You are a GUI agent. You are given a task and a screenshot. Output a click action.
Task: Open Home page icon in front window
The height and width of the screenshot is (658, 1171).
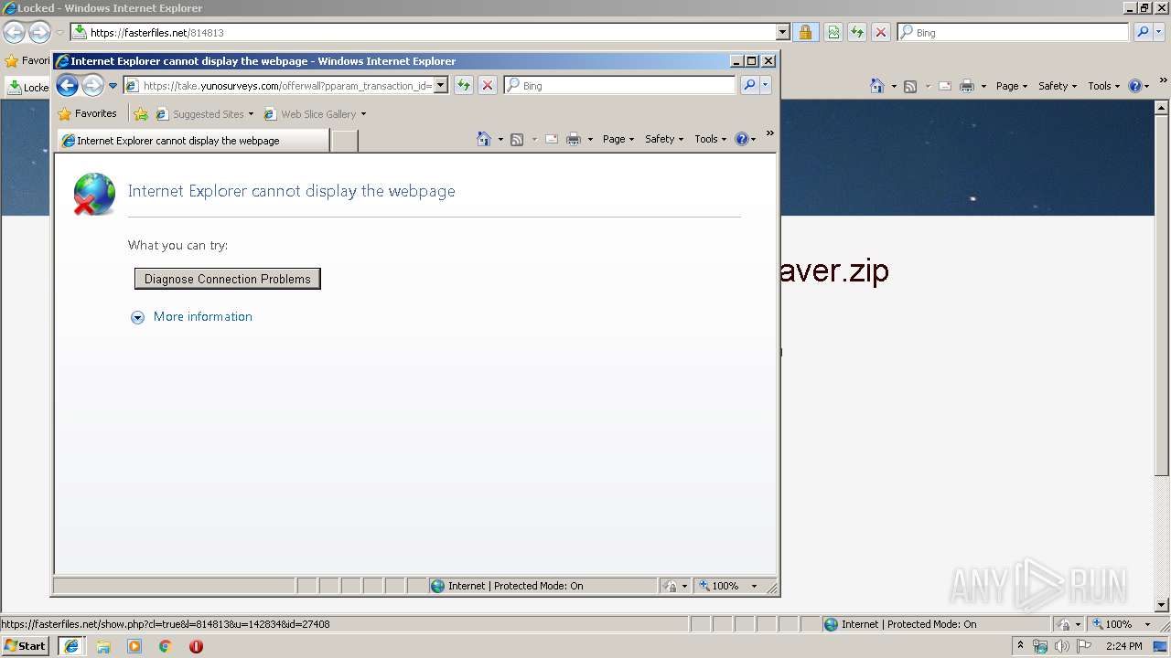[x=484, y=139]
